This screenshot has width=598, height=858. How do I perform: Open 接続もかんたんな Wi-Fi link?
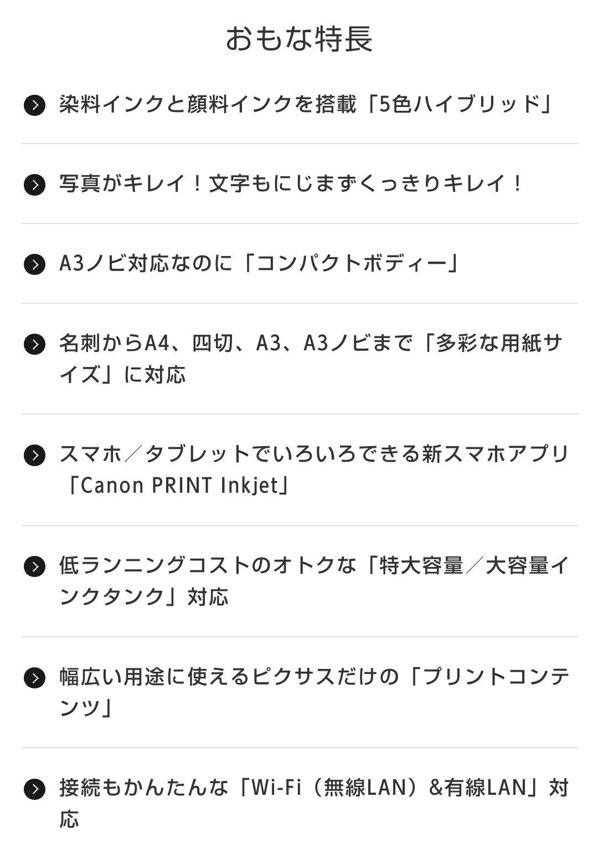click(x=313, y=788)
